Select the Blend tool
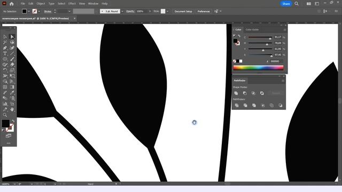342x192 pixels. 5,98
